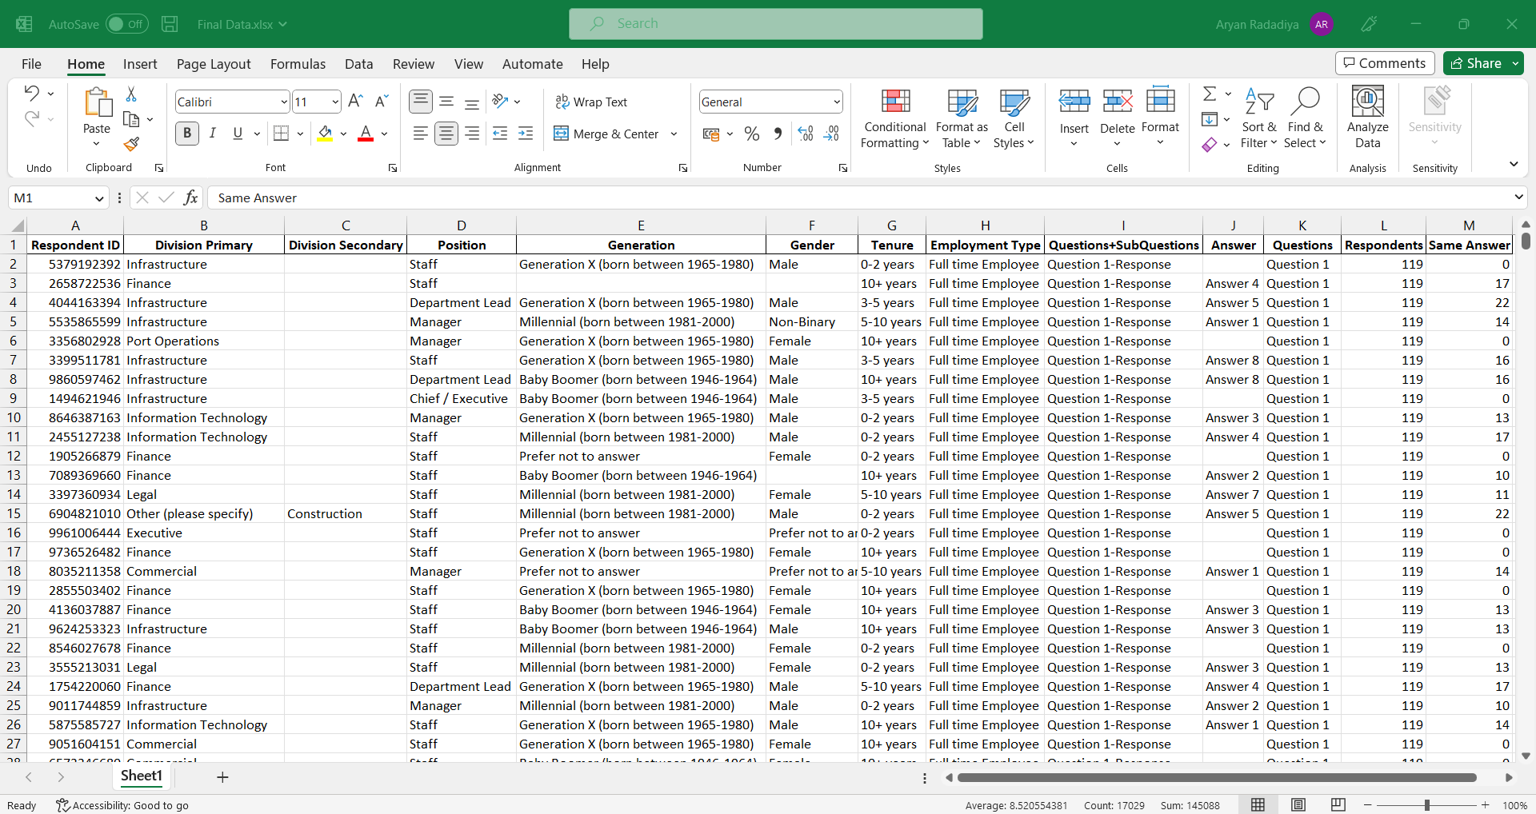1536x814 pixels.
Task: Click the Format Painter brush icon
Action: [131, 144]
